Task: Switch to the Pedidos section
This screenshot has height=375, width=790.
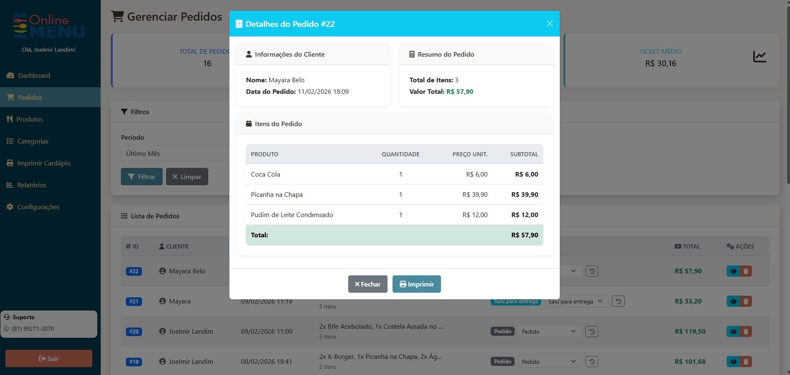Action: (x=29, y=97)
